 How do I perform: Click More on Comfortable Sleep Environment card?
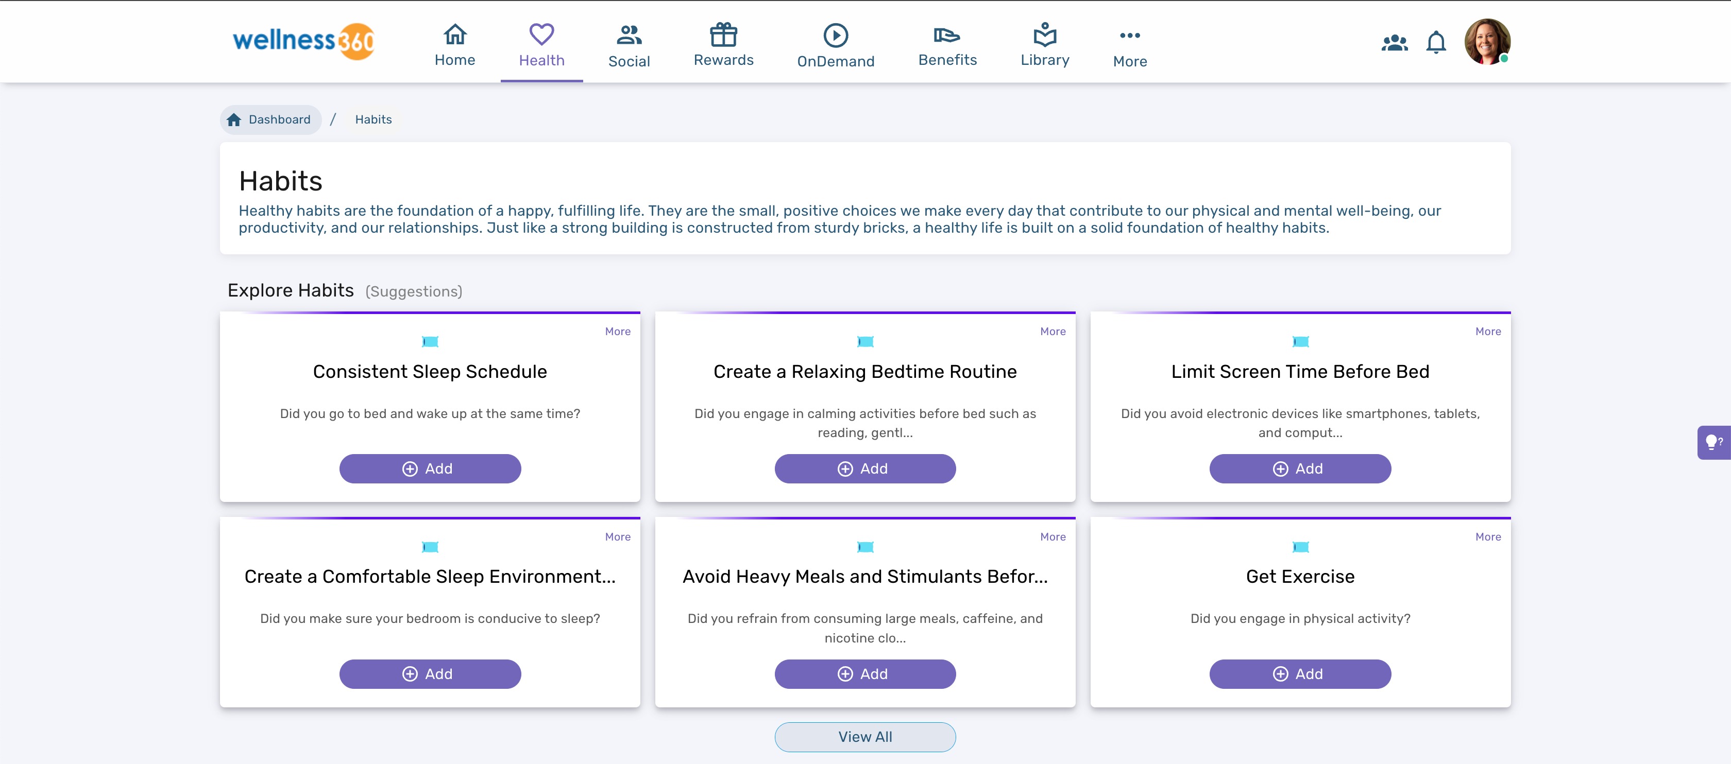[618, 536]
